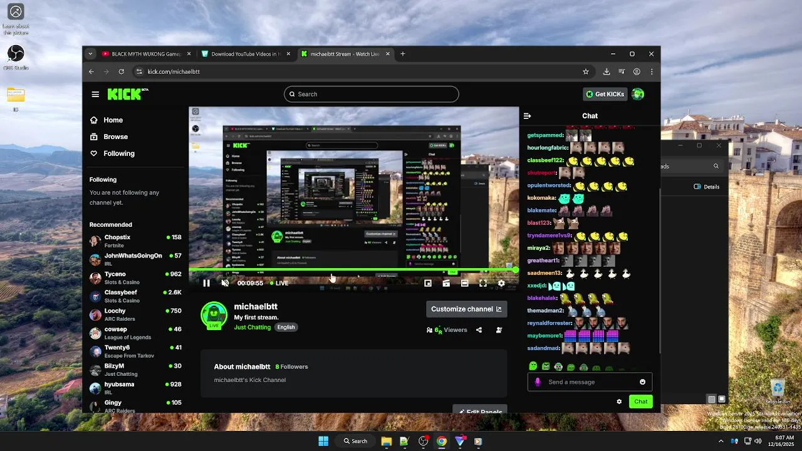Toggle theater mode in player
802x451 pixels.
pyautogui.click(x=464, y=283)
